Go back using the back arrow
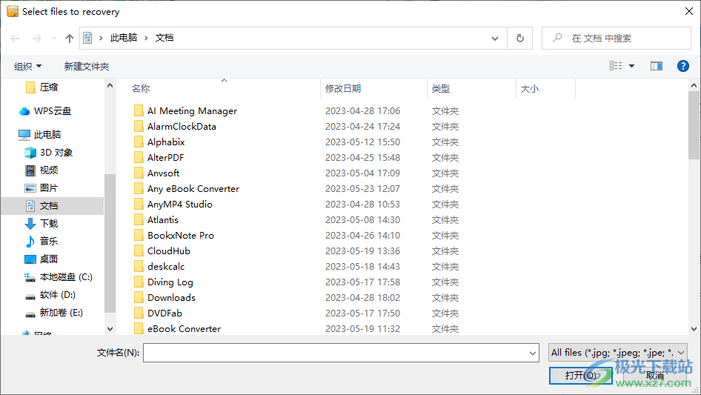This screenshot has height=395, width=701. [x=16, y=39]
